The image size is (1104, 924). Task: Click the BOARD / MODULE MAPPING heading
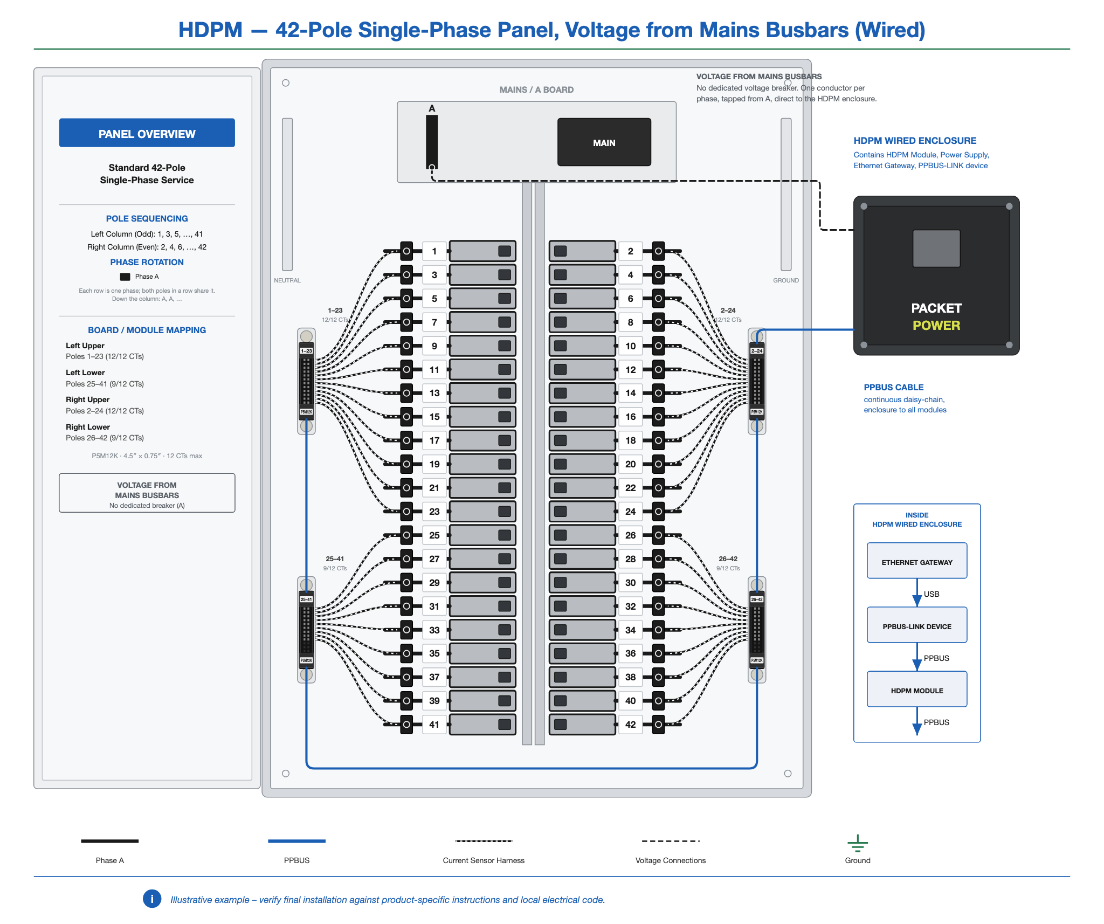tap(147, 330)
